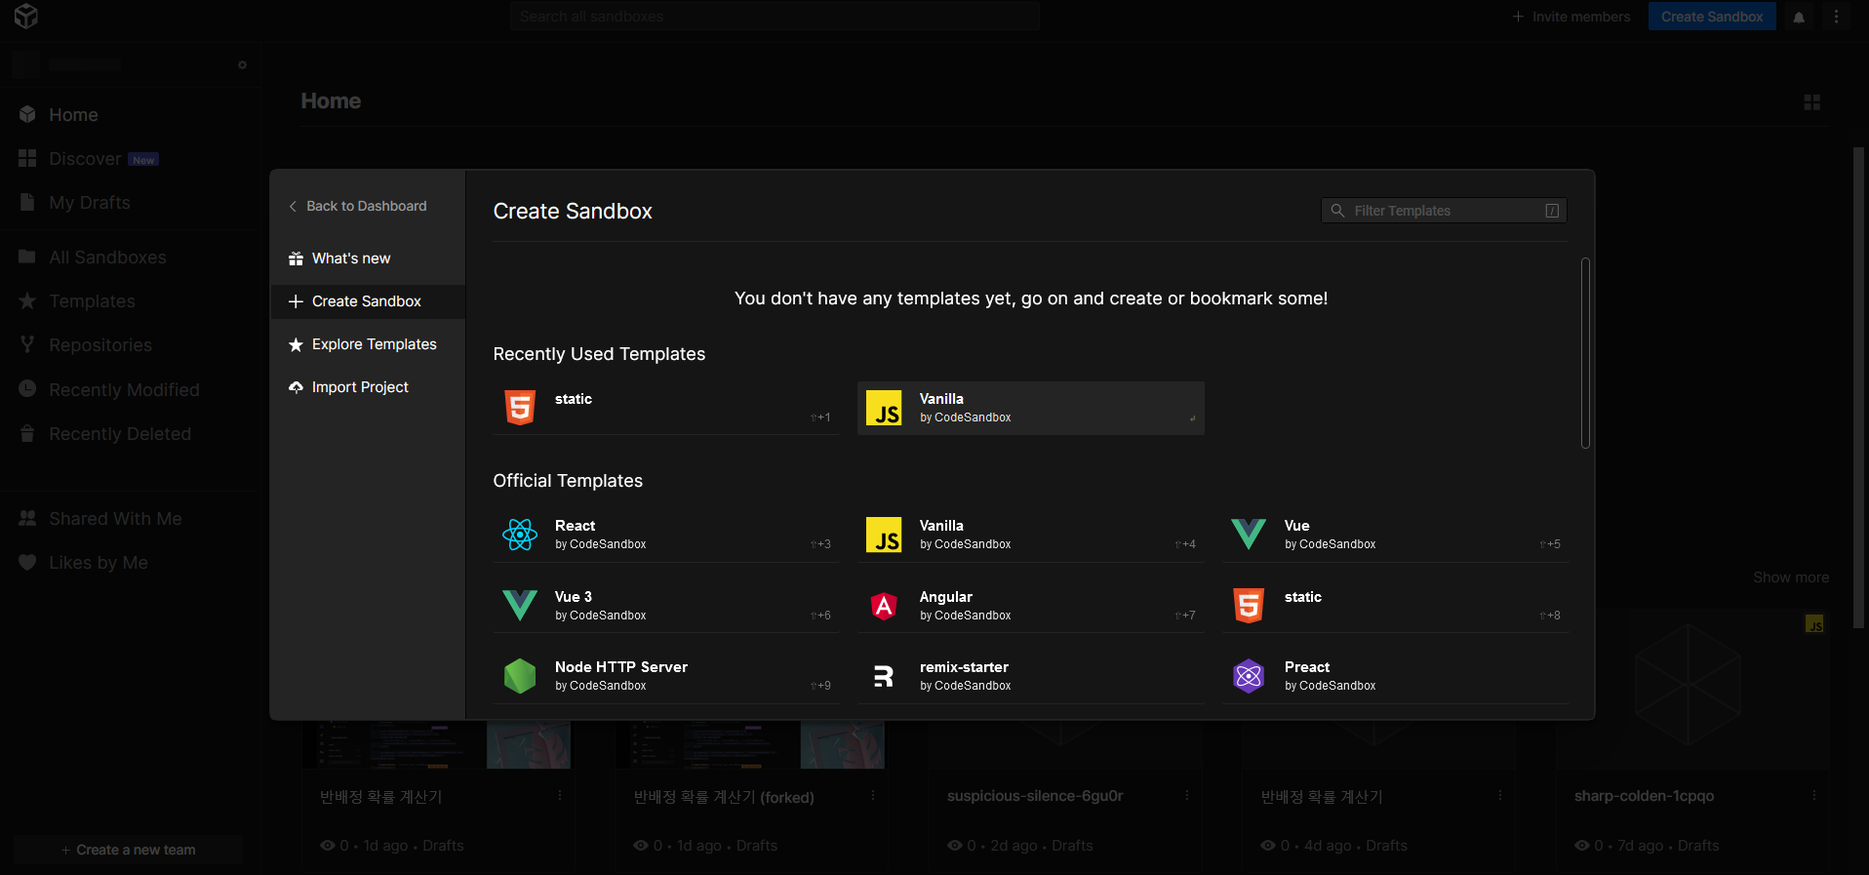1869x875 pixels.
Task: Click the Recently Modified clock icon
Action: pyautogui.click(x=27, y=388)
